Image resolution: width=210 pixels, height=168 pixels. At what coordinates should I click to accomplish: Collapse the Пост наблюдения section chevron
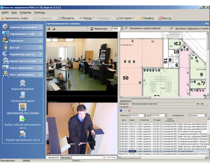[x=40, y=75]
